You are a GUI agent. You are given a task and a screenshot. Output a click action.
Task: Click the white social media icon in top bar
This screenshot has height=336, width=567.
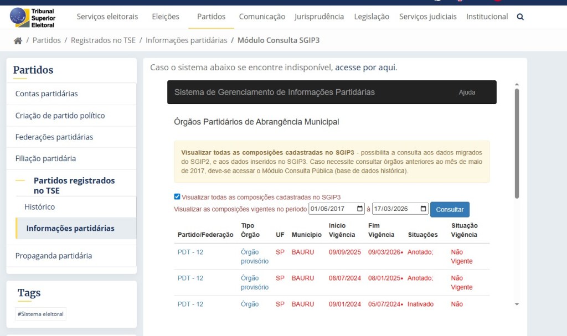click(x=436, y=2)
